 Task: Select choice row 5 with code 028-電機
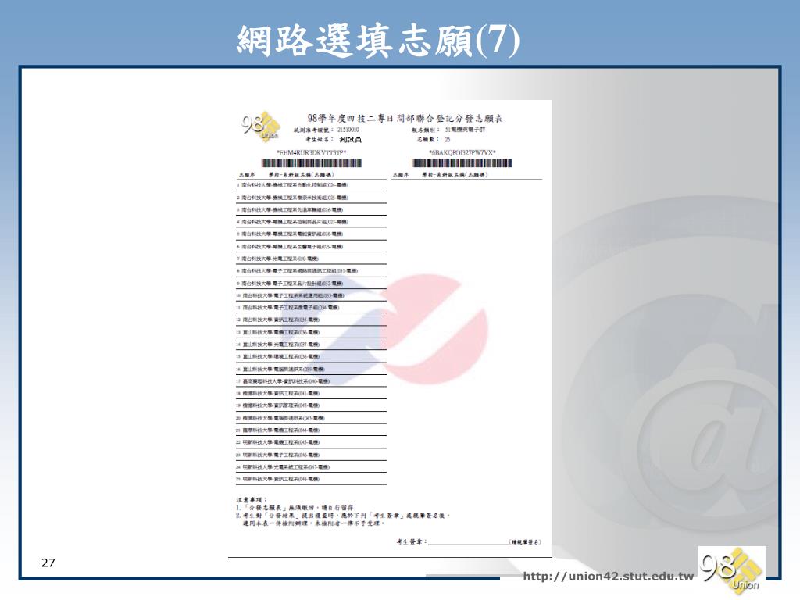311,234
